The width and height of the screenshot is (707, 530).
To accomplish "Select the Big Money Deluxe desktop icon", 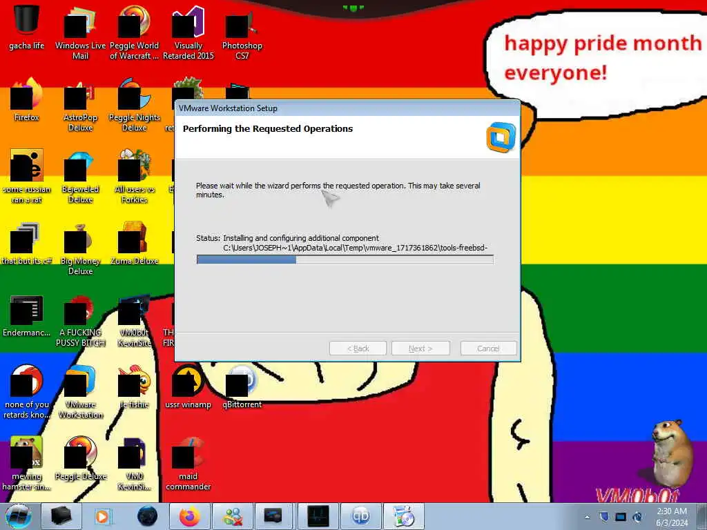I will click(x=80, y=248).
